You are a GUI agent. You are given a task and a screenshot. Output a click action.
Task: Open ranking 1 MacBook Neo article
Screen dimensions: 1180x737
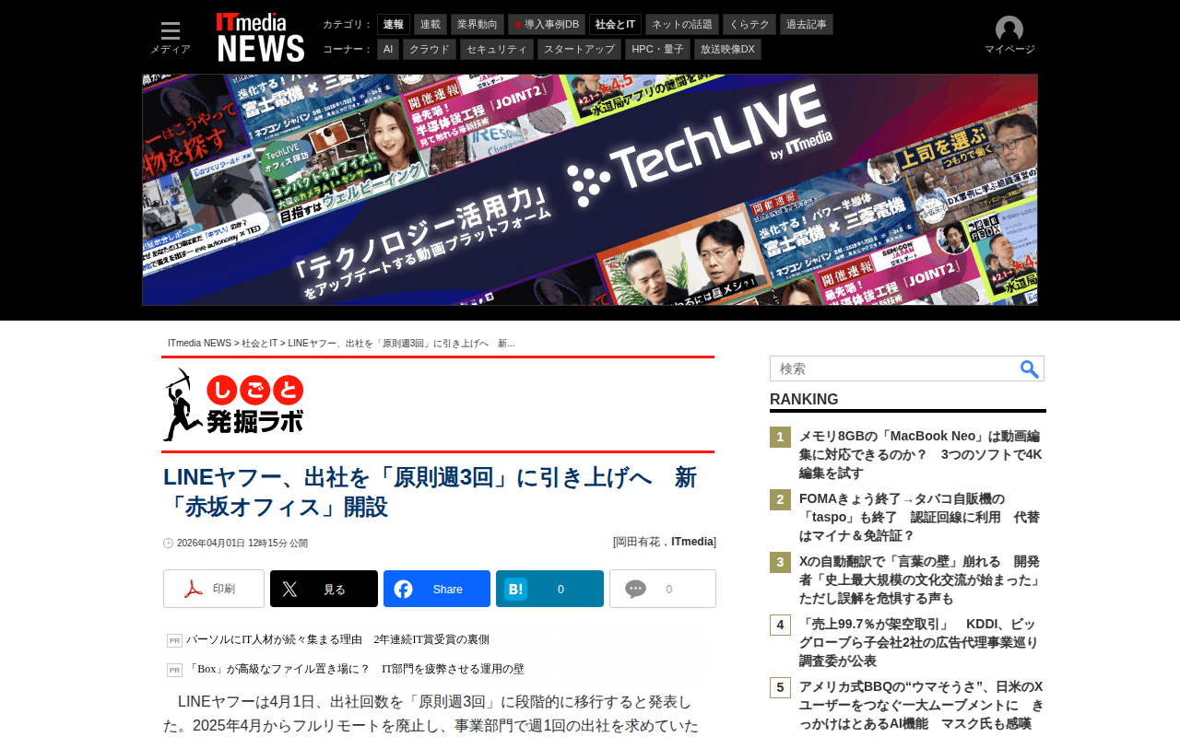pos(921,454)
